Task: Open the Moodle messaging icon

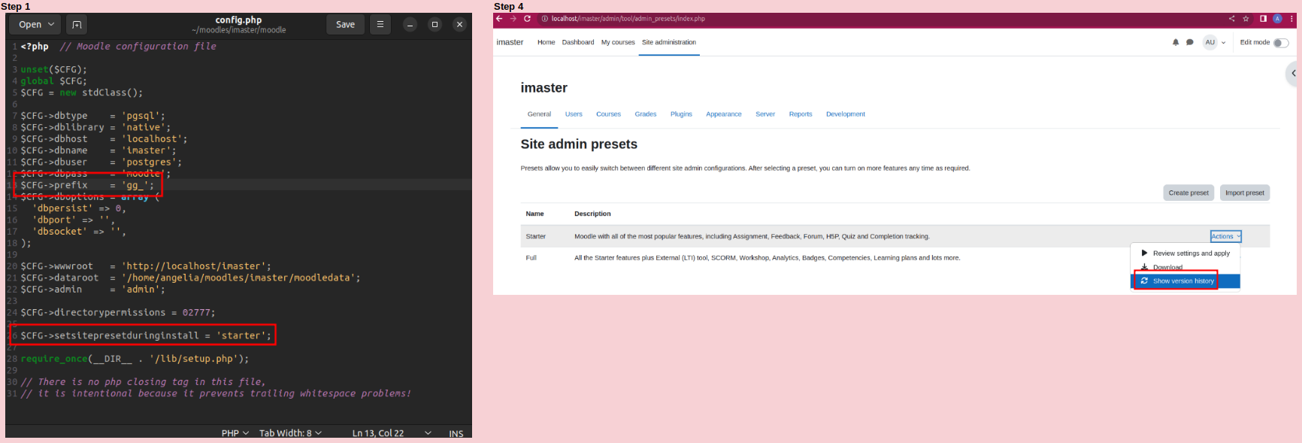Action: [1190, 42]
